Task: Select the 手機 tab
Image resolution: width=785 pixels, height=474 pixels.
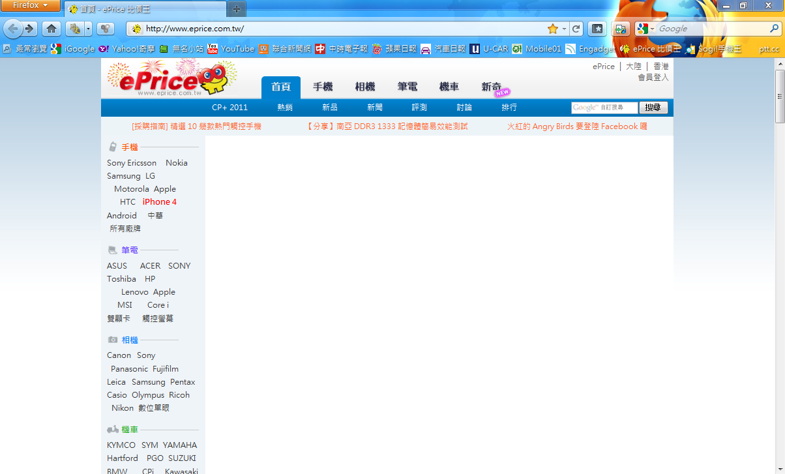Action: [323, 87]
